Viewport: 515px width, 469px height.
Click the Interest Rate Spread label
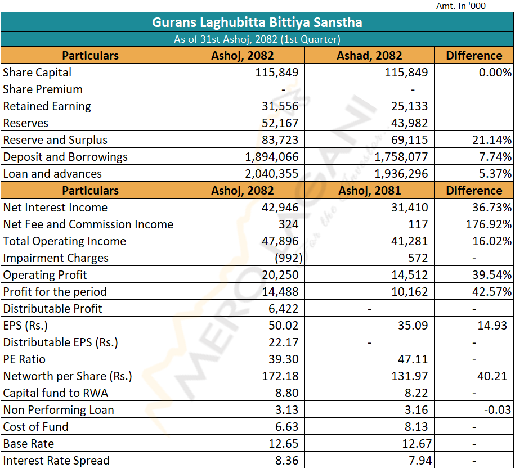[56, 461]
